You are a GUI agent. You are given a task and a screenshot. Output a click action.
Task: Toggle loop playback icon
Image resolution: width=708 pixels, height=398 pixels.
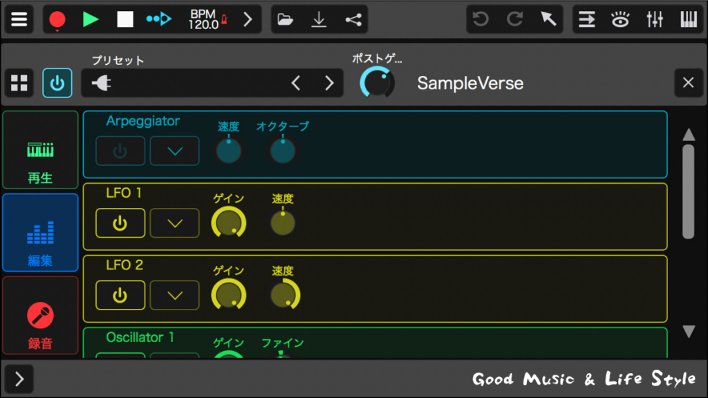point(158,19)
